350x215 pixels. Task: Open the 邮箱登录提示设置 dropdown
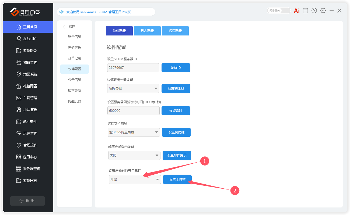point(134,155)
